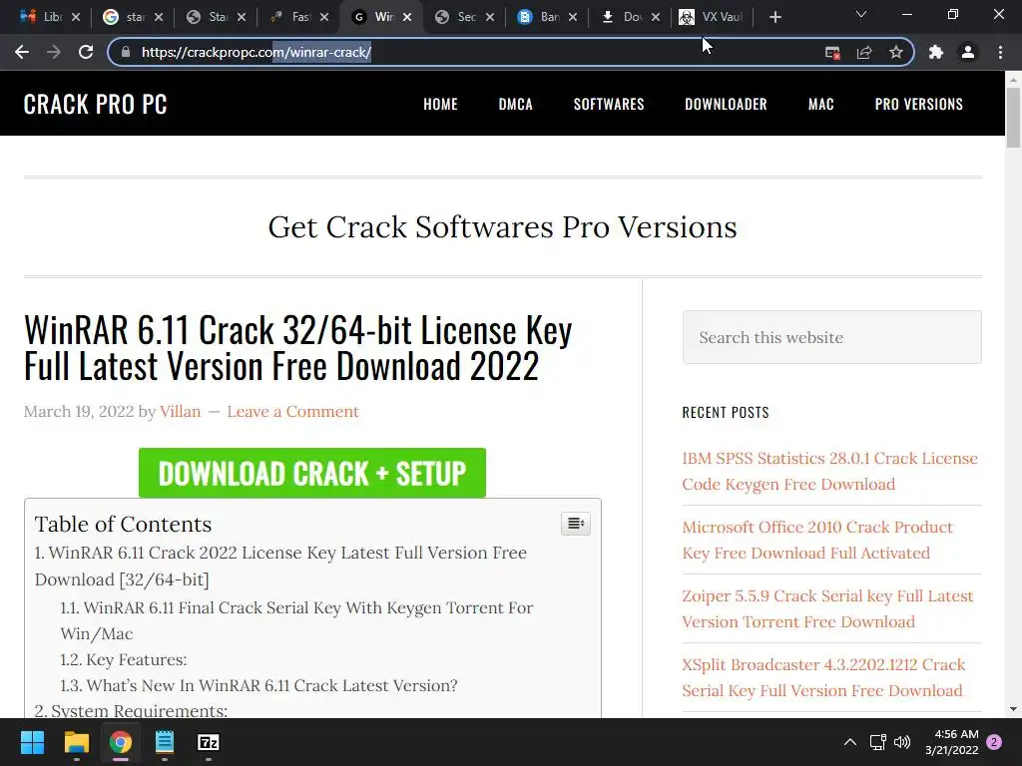Open the SOFTWARES menu item
Image resolution: width=1022 pixels, height=766 pixels.
pos(609,104)
